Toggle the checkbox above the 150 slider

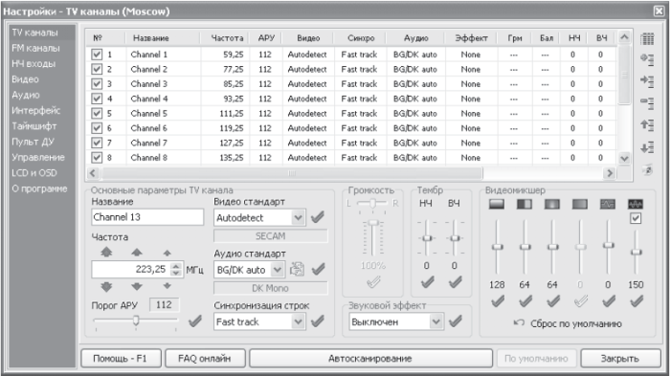636,218
